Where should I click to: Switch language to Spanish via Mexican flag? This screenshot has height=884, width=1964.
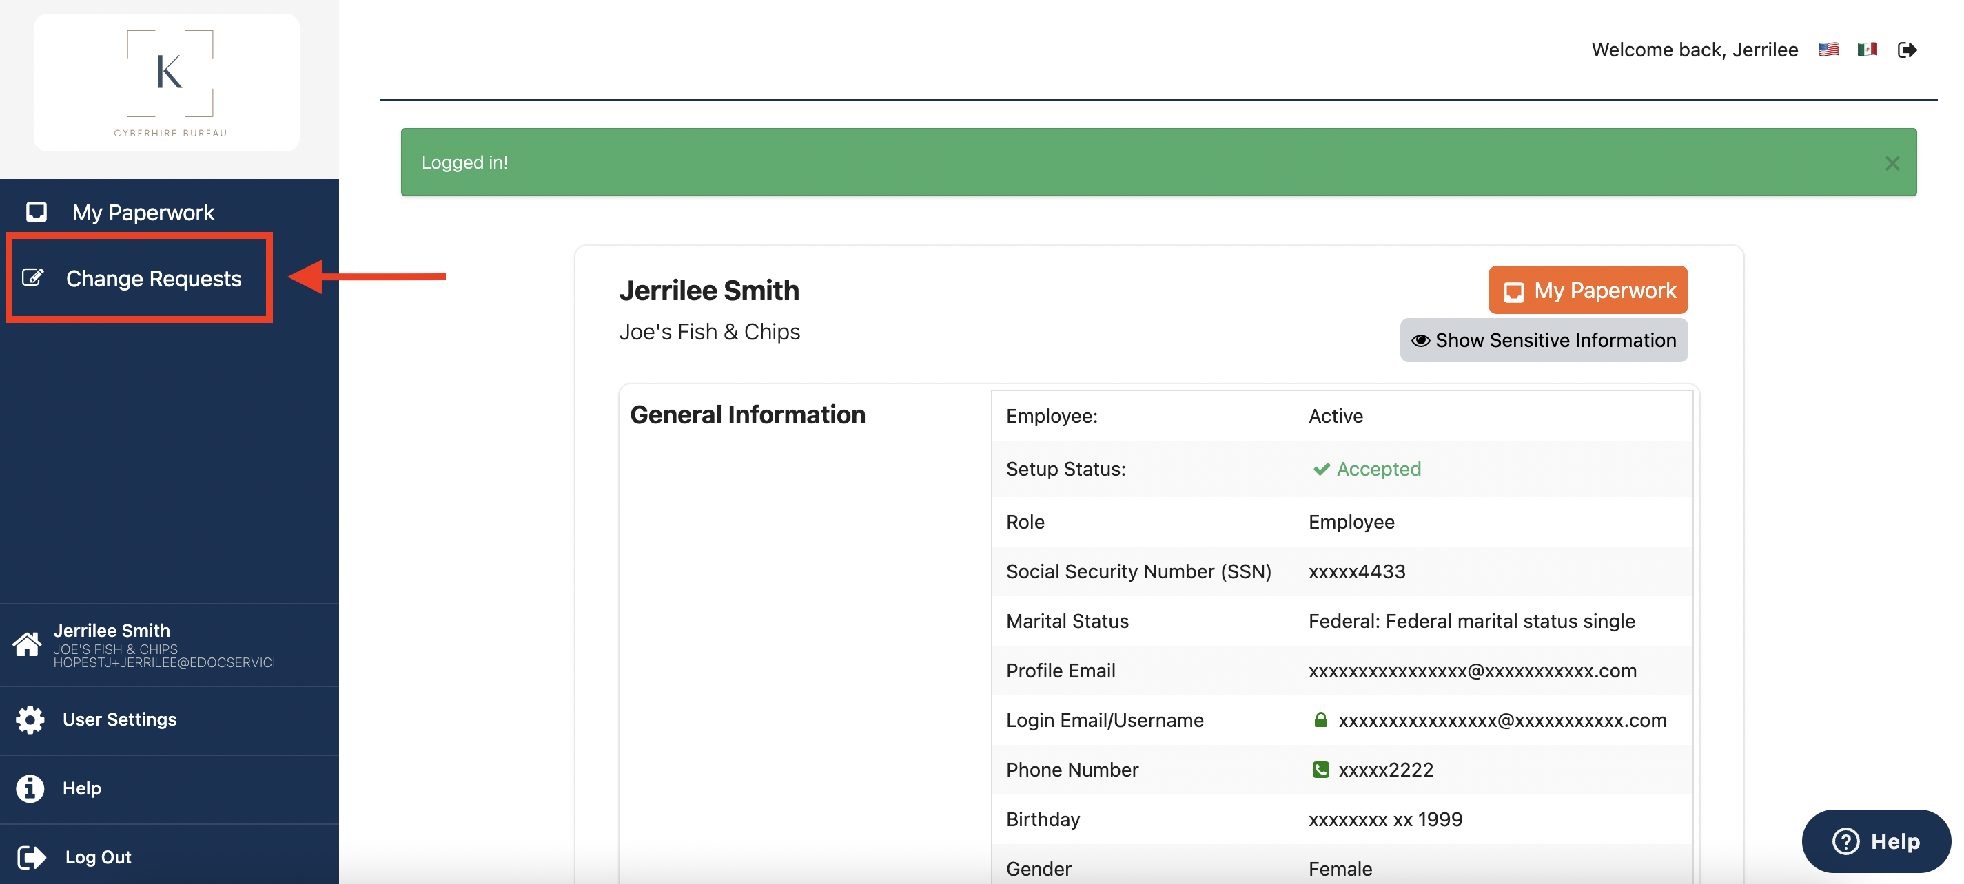pos(1866,49)
